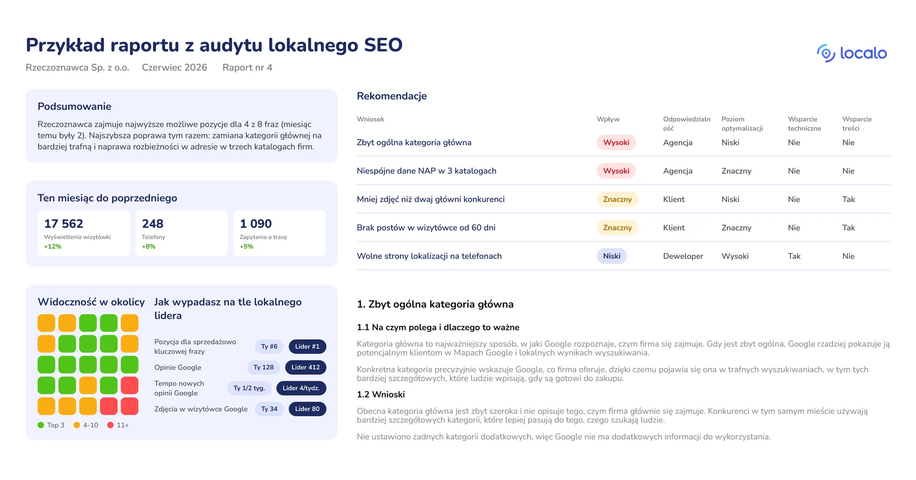The width and height of the screenshot is (916, 480).
Task: Open recommendation Zbyt ogólna kategoria główna in table
Action: coord(414,142)
